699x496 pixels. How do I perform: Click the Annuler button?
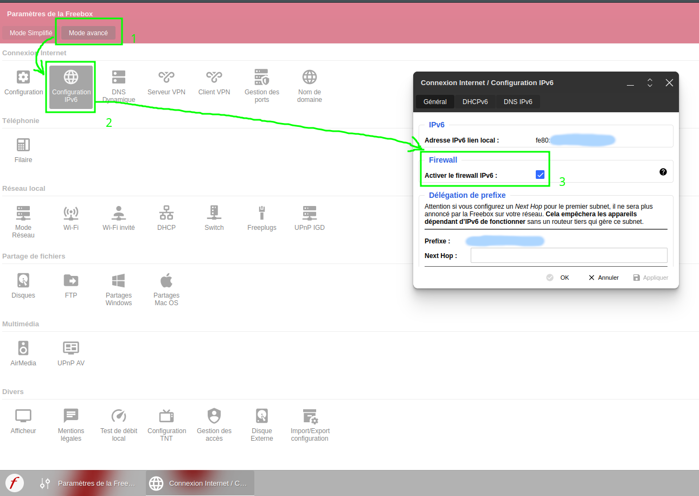pyautogui.click(x=604, y=278)
